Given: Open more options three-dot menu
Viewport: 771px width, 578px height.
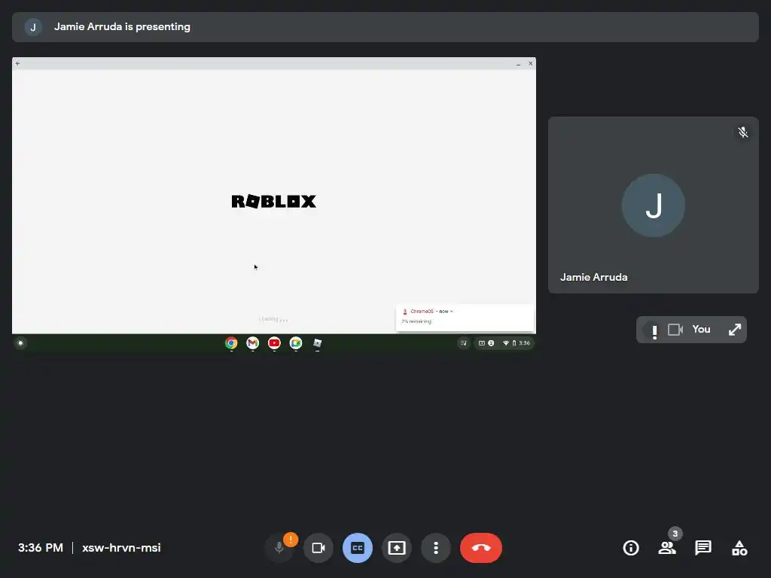Looking at the screenshot, I should click(436, 548).
